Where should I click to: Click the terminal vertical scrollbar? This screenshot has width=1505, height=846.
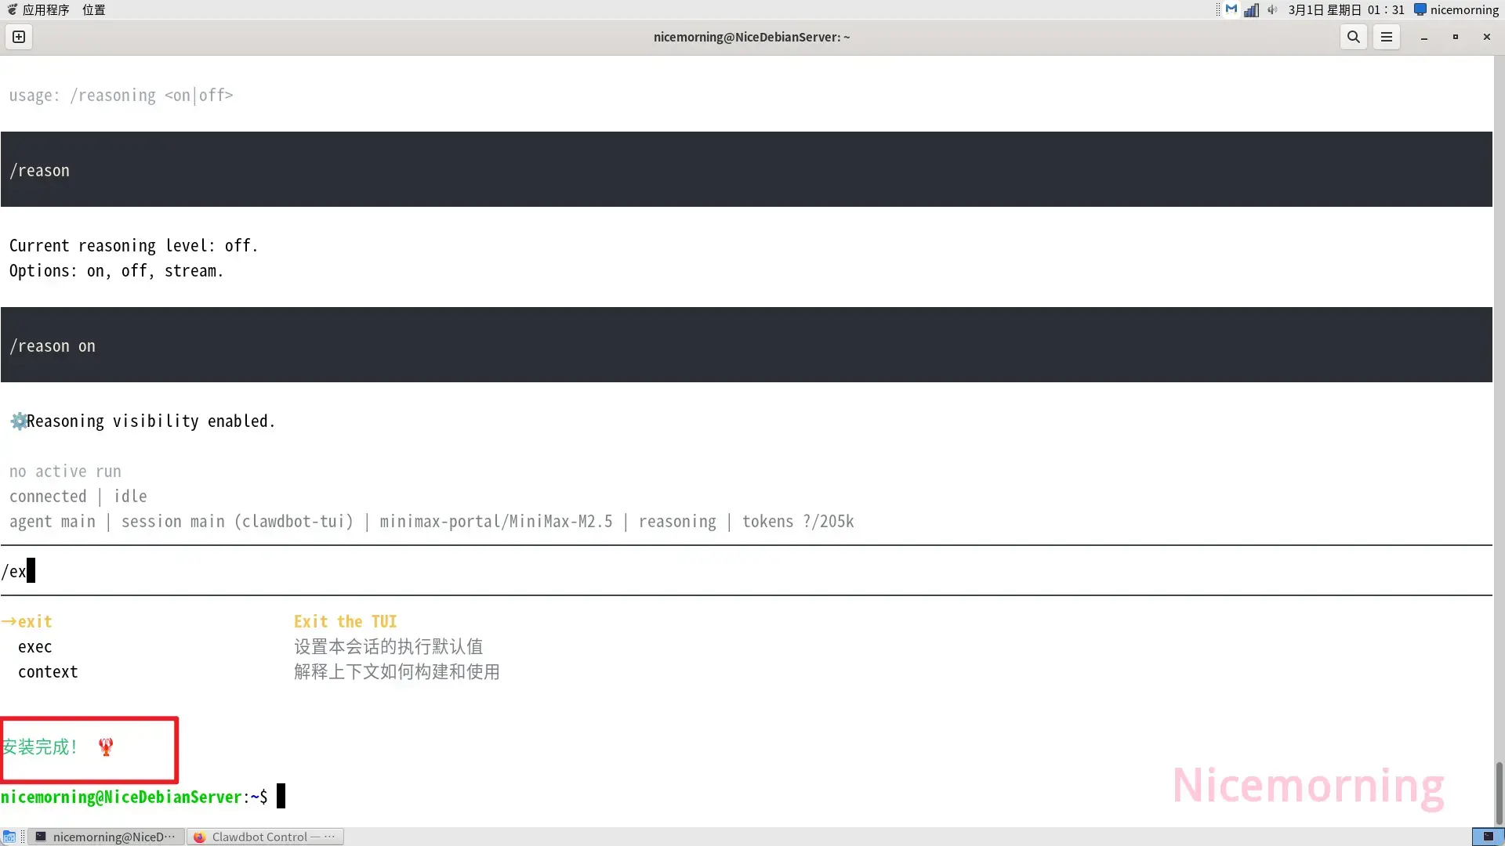[x=1498, y=791]
